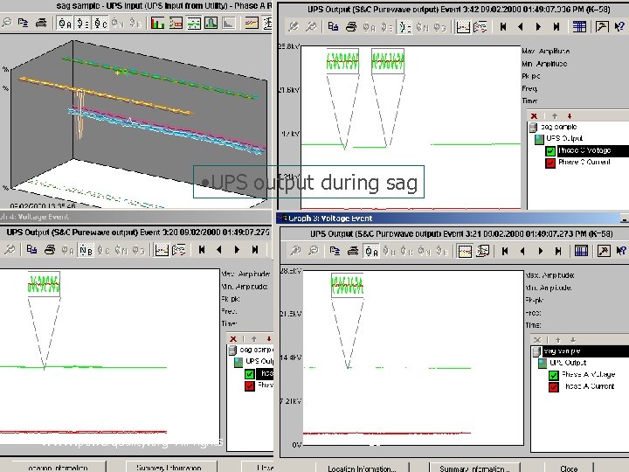Select the min/max band chart icon
This screenshot has width=629, height=472.
click(x=176, y=23)
